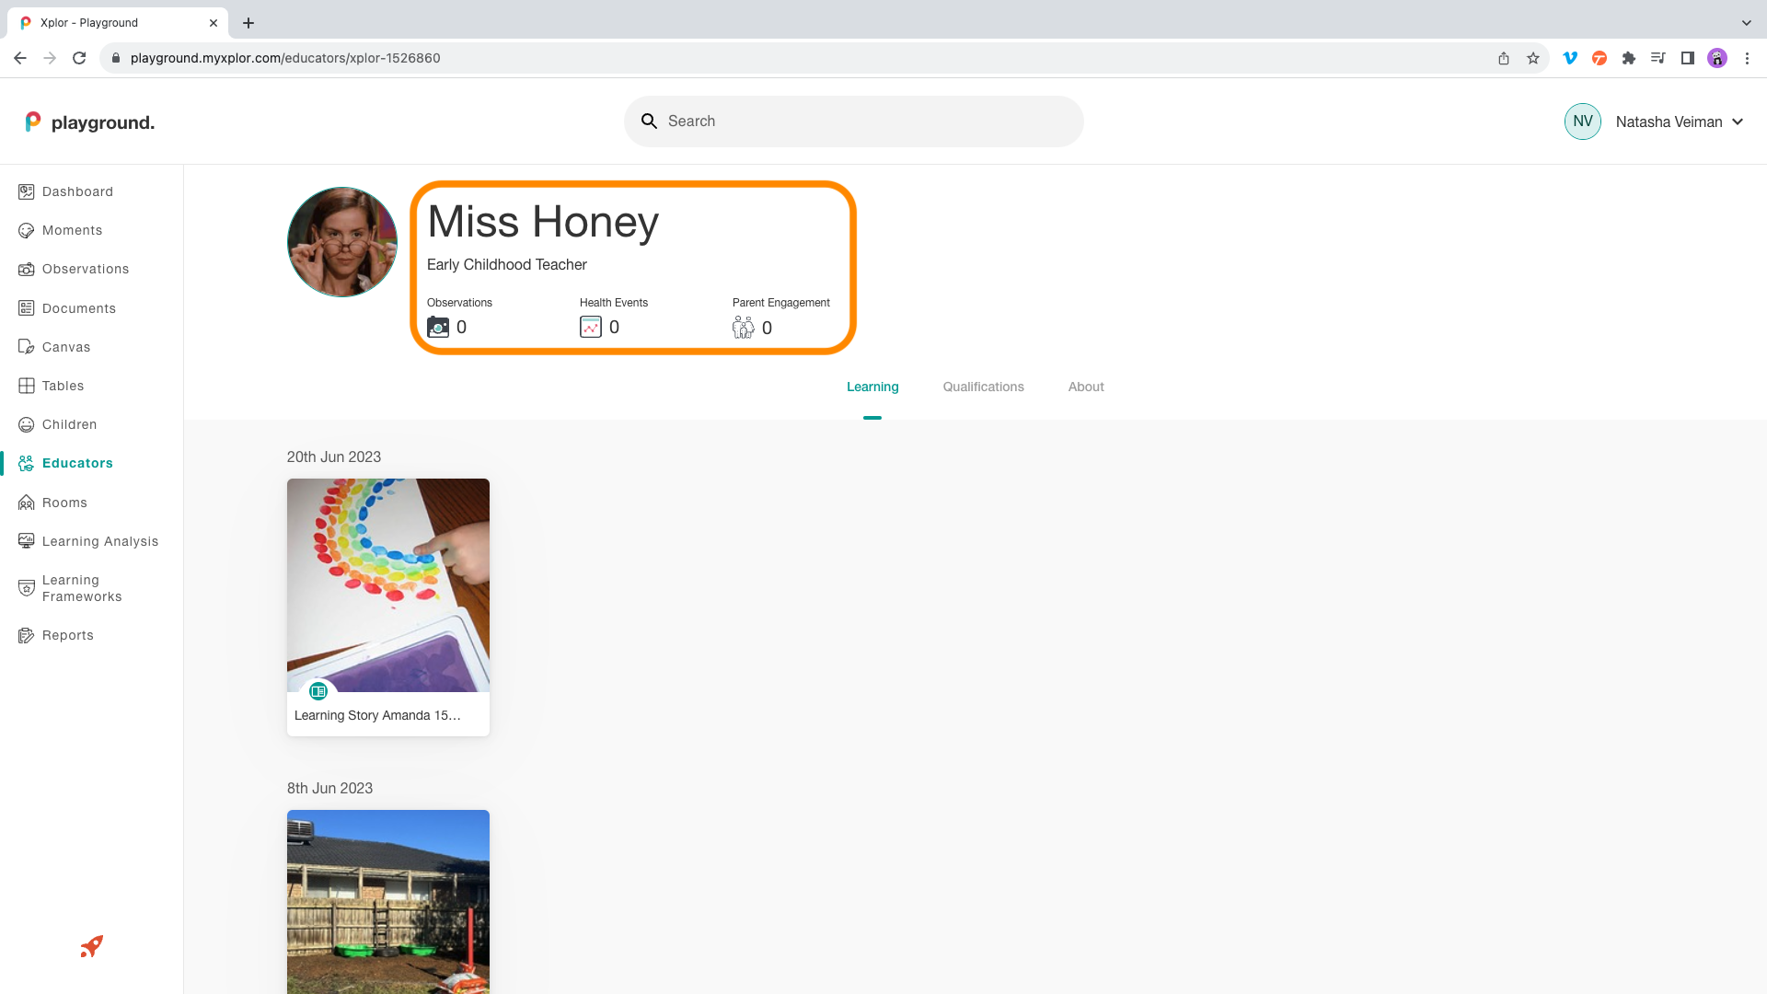This screenshot has height=994, width=1767.
Task: Switch to the Qualifications tab
Action: (983, 387)
